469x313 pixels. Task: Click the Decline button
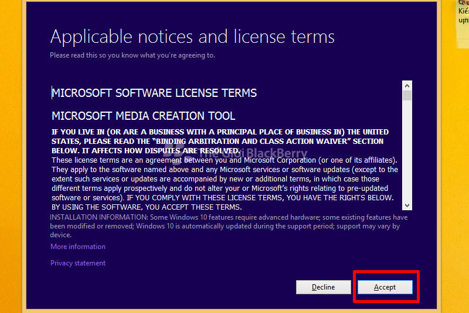(x=324, y=287)
